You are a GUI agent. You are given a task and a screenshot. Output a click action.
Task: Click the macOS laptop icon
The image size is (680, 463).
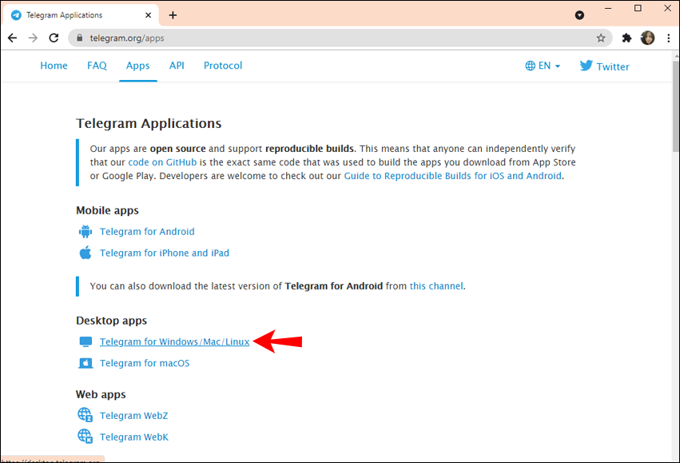(85, 363)
